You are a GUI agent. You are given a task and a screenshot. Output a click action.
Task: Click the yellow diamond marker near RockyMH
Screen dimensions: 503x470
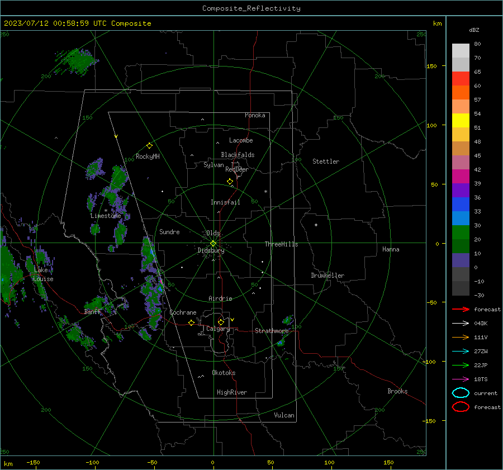(x=149, y=146)
